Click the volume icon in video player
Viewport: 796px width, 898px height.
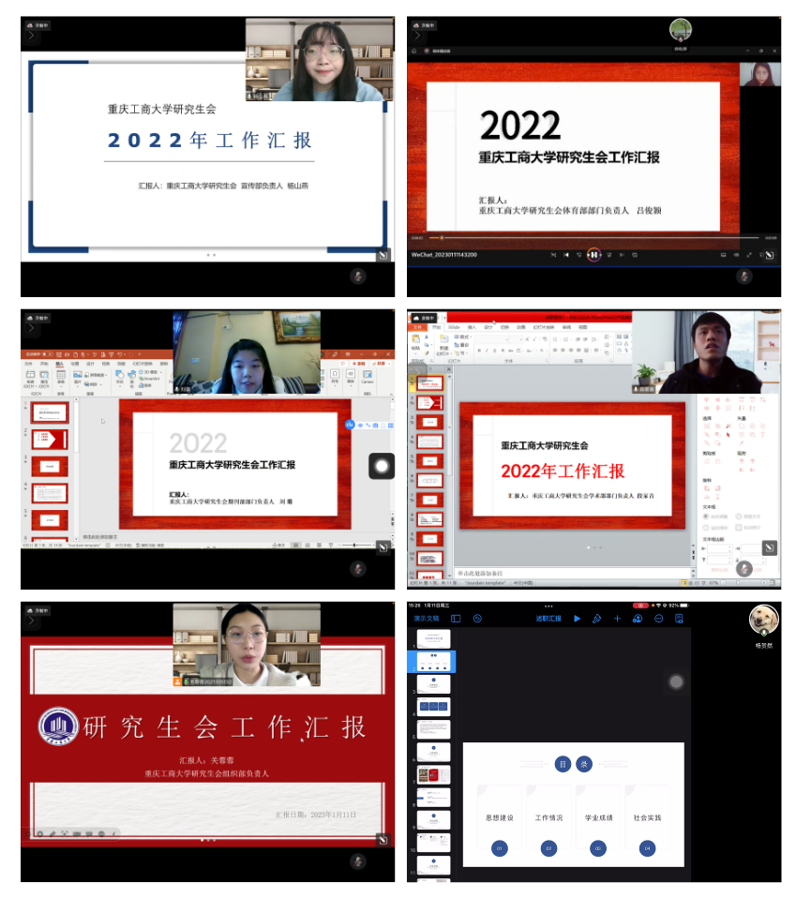coord(736,255)
